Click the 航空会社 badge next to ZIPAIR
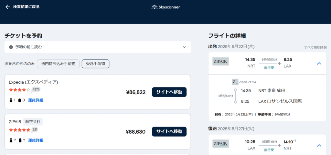Image resolution: width=331 pixels, height=155 pixels. tap(33, 122)
